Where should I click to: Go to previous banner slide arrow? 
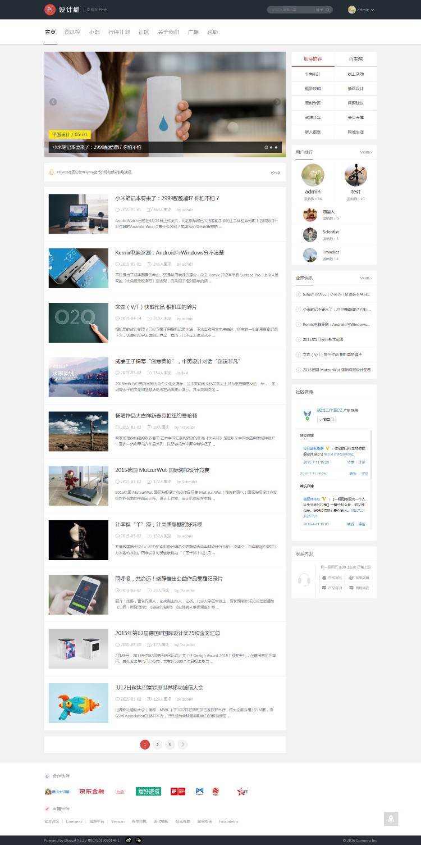point(53,102)
